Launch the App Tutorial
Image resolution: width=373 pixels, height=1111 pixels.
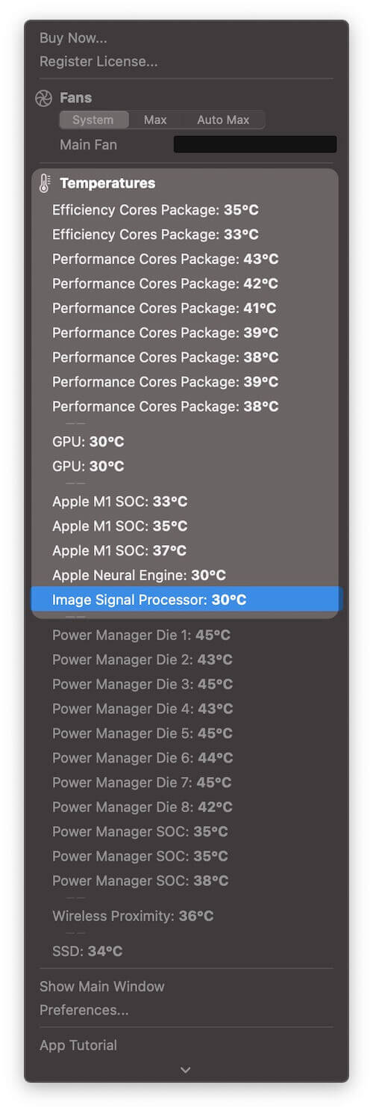click(x=78, y=1045)
